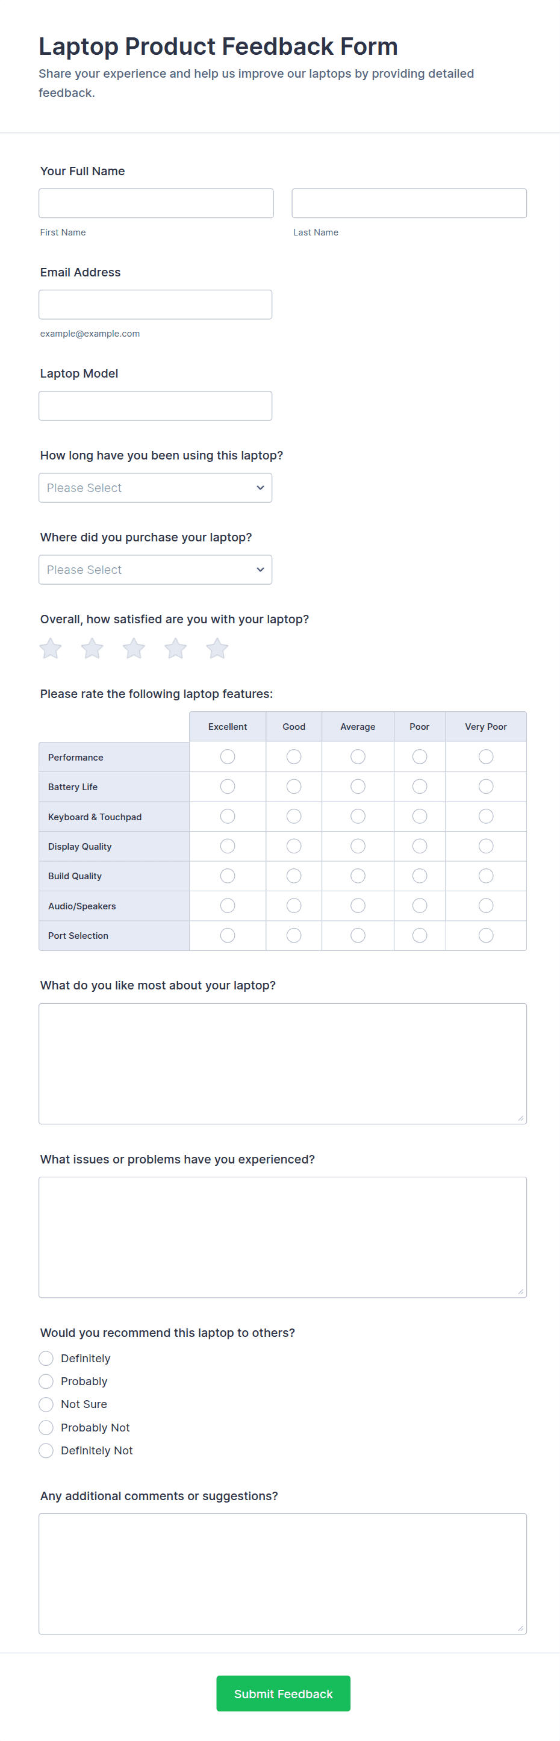Focus the First Name field
Image resolution: width=560 pixels, height=1741 pixels.
(156, 204)
